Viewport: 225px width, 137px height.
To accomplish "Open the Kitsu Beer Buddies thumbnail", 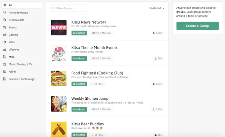I will point(59,129).
